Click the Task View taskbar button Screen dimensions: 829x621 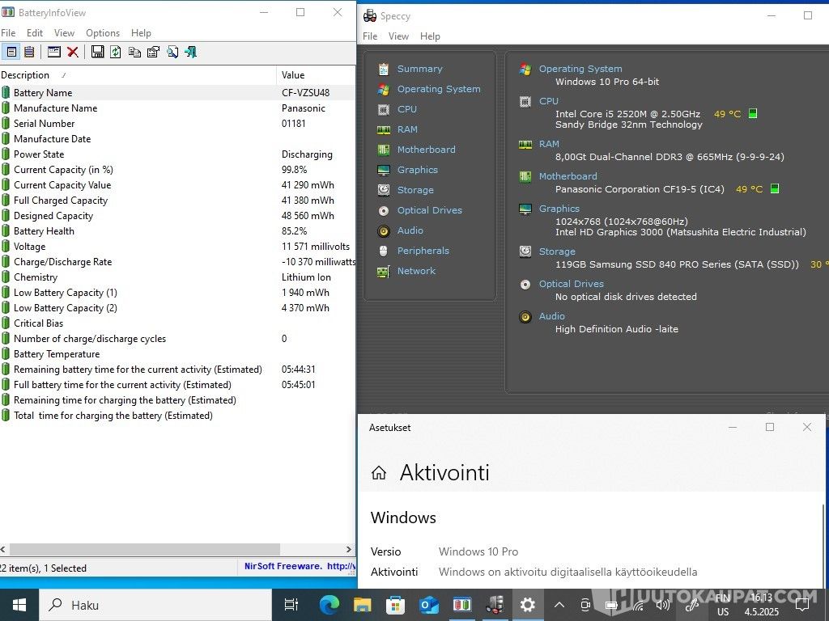291,605
